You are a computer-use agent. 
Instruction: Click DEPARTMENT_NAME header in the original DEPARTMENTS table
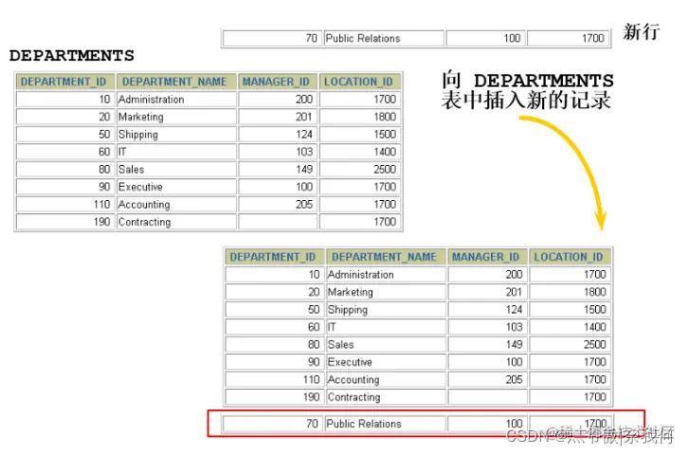tap(174, 82)
